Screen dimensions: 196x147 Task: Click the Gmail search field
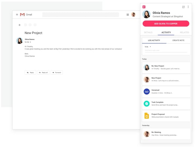click(80, 15)
